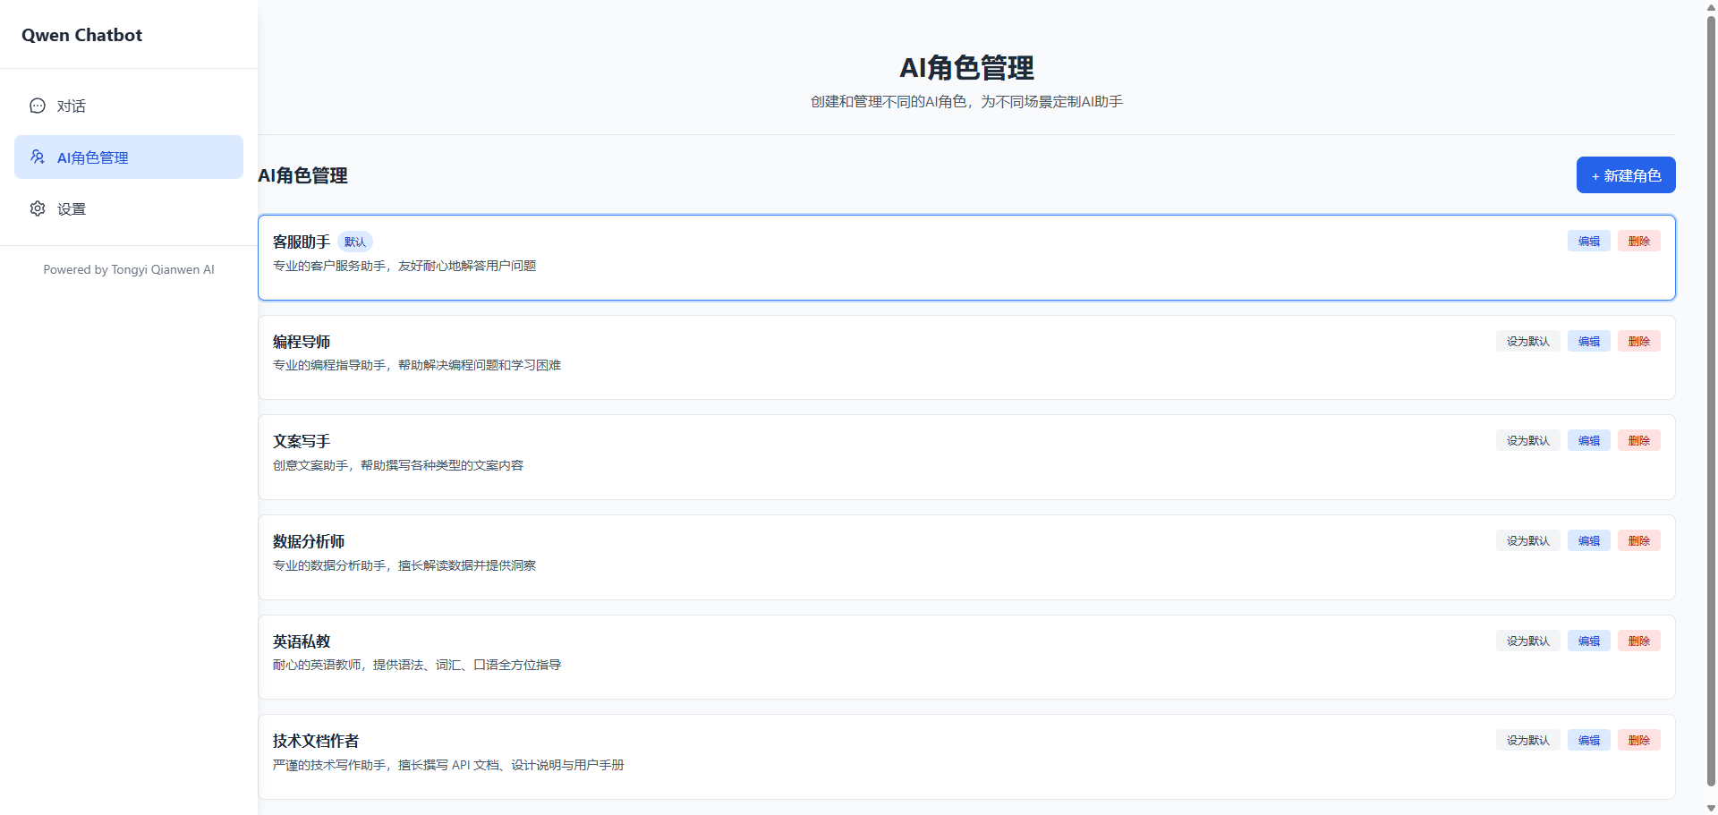Edit the 英语私教 role

tap(1589, 641)
